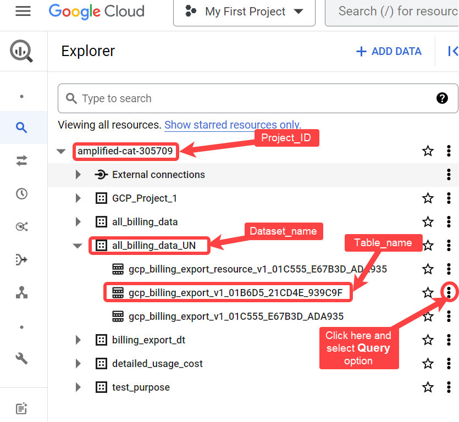The width and height of the screenshot is (459, 422).
Task: Collapse the amplified-cat-305709 project tree
Action: [x=61, y=151]
